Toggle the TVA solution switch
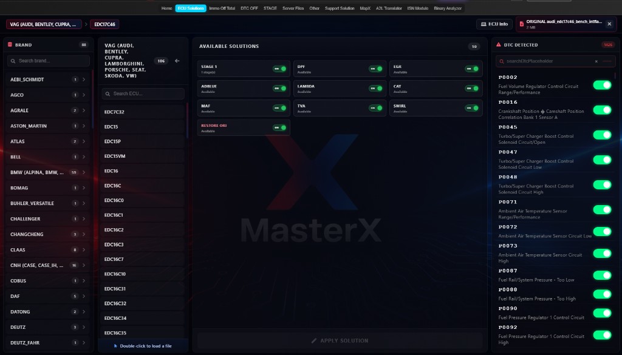Image resolution: width=622 pixels, height=355 pixels. (375, 108)
